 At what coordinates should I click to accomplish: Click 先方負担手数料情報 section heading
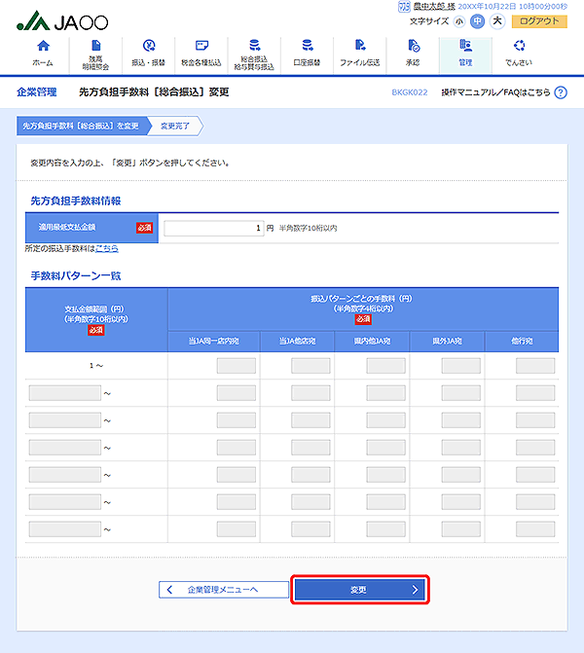tap(76, 200)
